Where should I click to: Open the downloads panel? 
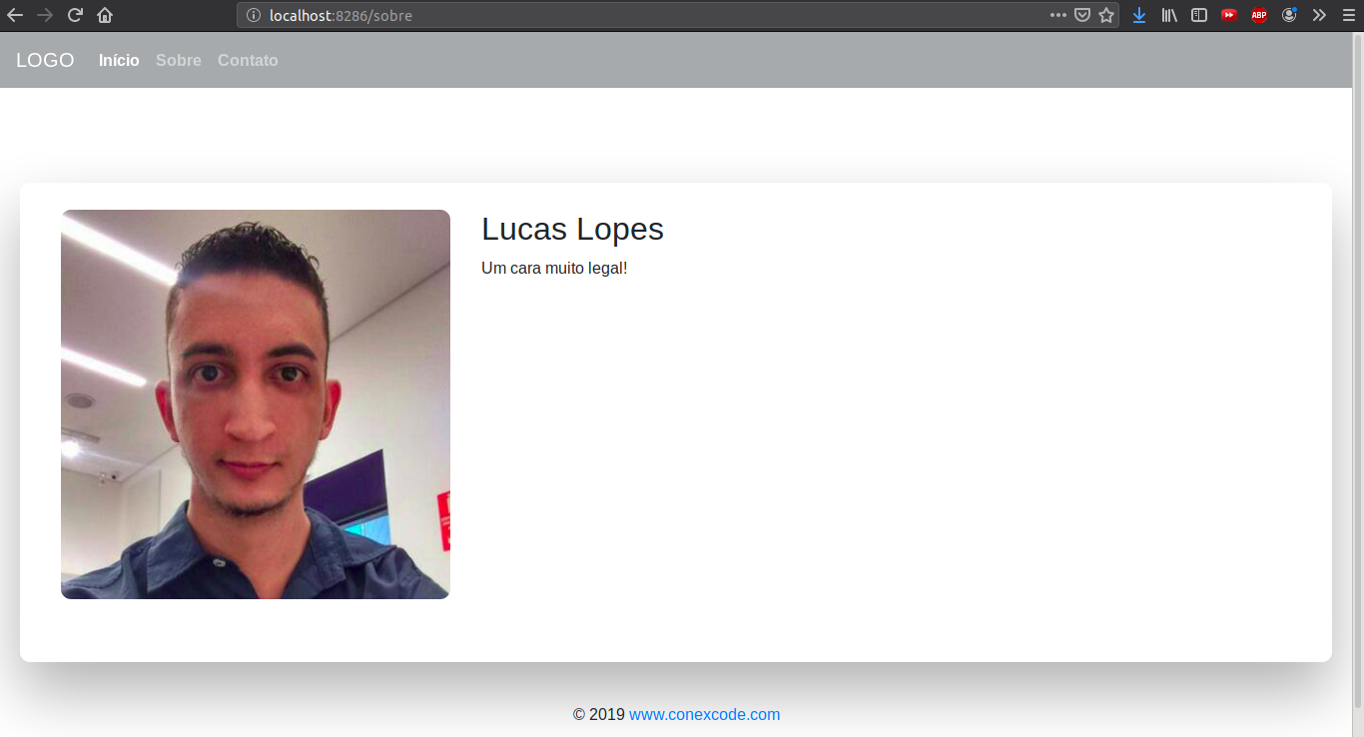tap(1139, 15)
